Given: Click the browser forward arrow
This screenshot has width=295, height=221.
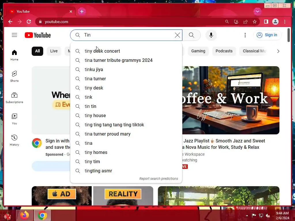Looking at the screenshot, I should pyautogui.click(x=20, y=22).
